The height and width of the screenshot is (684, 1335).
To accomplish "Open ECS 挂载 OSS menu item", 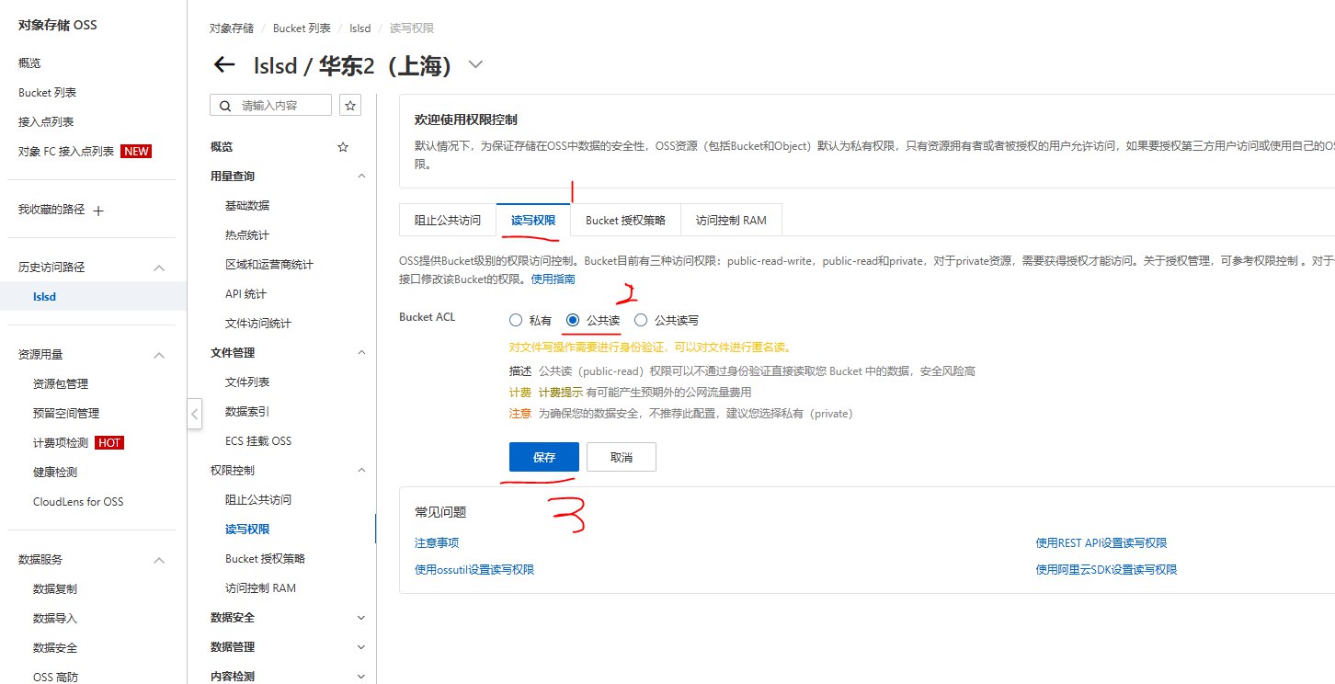I will coord(258,441).
